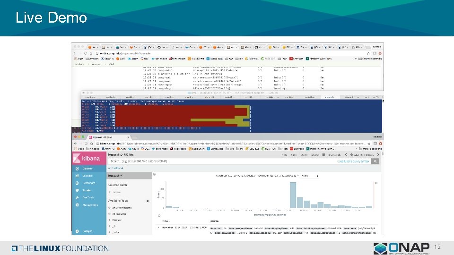Select the @timestamp field in Available Fields
The image size is (454, 255).
pos(119,214)
